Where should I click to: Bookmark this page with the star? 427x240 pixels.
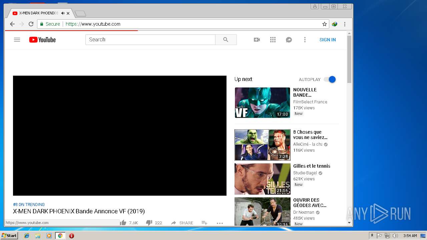324,24
